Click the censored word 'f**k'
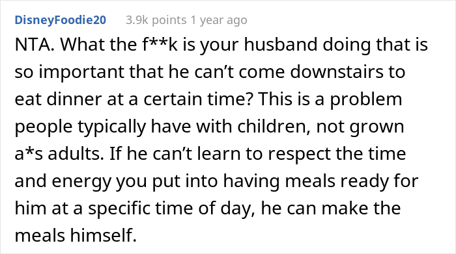This screenshot has width=456, height=254. [x=160, y=44]
